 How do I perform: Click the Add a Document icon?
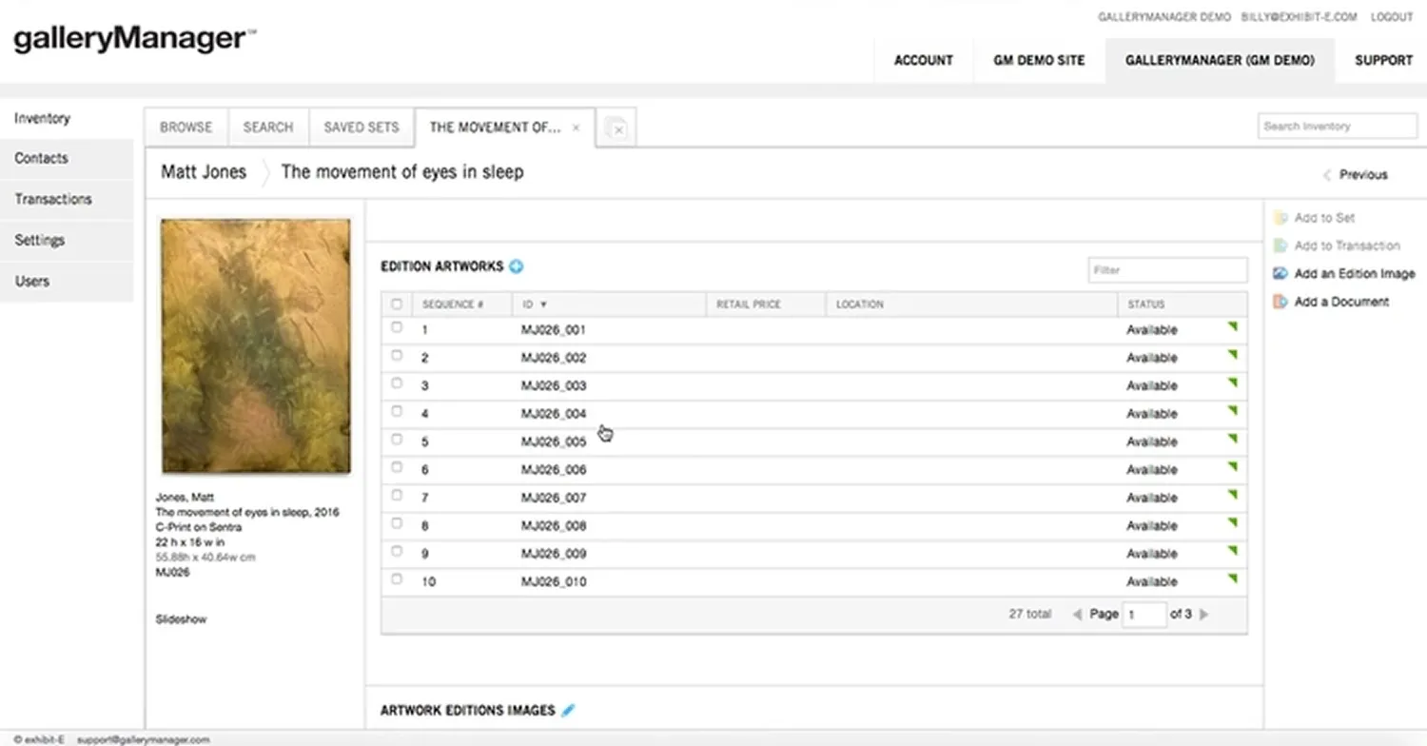pyautogui.click(x=1280, y=302)
